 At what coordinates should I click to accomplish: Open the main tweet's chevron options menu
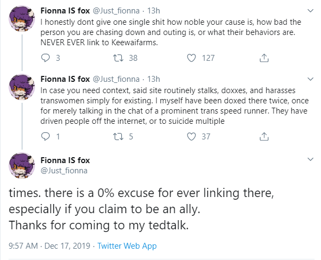pyautogui.click(x=311, y=159)
